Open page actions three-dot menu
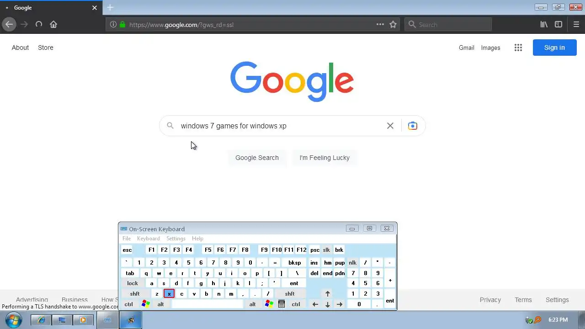The image size is (585, 329). click(x=380, y=24)
